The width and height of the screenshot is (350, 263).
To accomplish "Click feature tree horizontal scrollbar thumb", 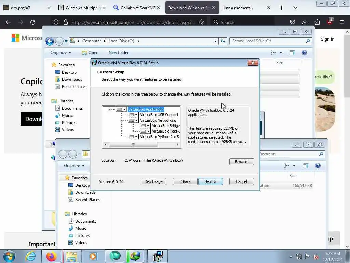I will pyautogui.click(x=133, y=145).
